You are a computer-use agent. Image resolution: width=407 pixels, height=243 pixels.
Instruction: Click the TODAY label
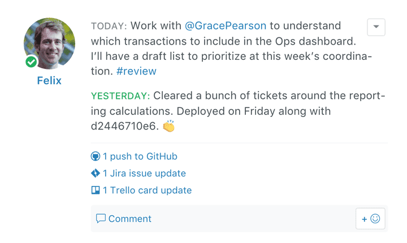110,26
